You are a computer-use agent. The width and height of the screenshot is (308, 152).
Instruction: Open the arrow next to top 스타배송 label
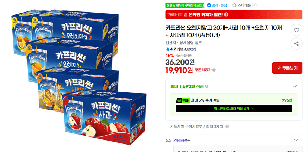254,5
